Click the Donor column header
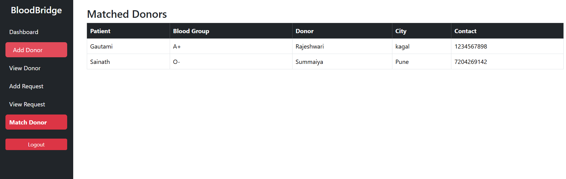Screen dimensions: 566x179 pos(305,31)
